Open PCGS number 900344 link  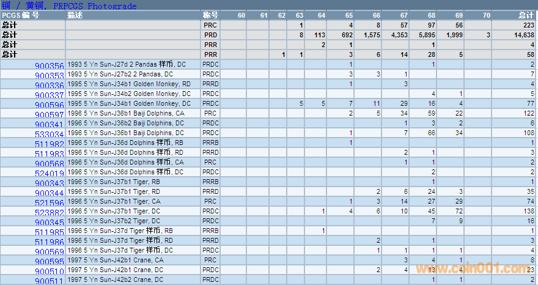click(x=50, y=193)
